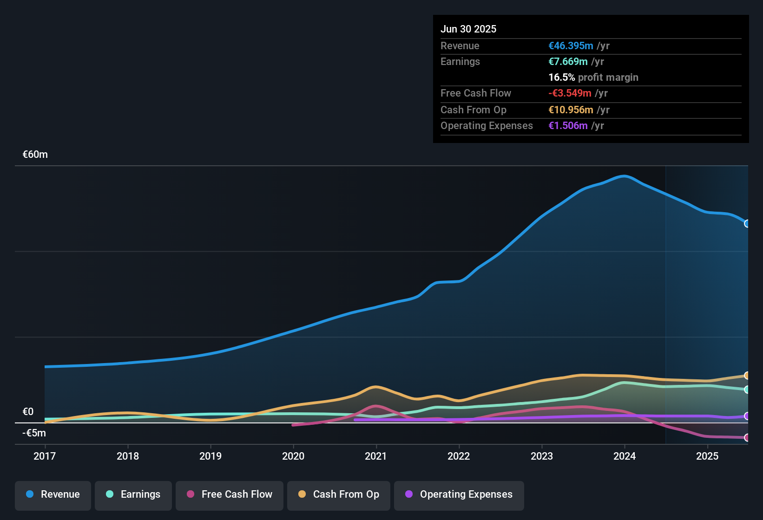Toggle the Earnings legend series
The width and height of the screenshot is (763, 520).
[133, 495]
